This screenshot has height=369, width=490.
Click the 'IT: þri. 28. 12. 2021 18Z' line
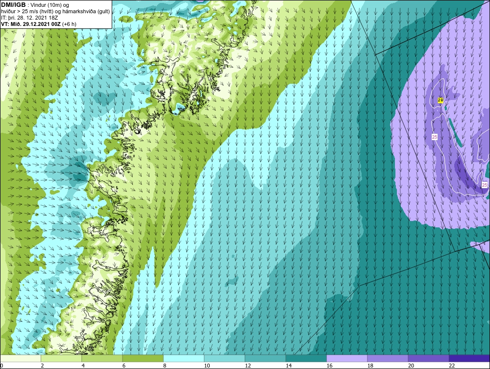(29, 18)
